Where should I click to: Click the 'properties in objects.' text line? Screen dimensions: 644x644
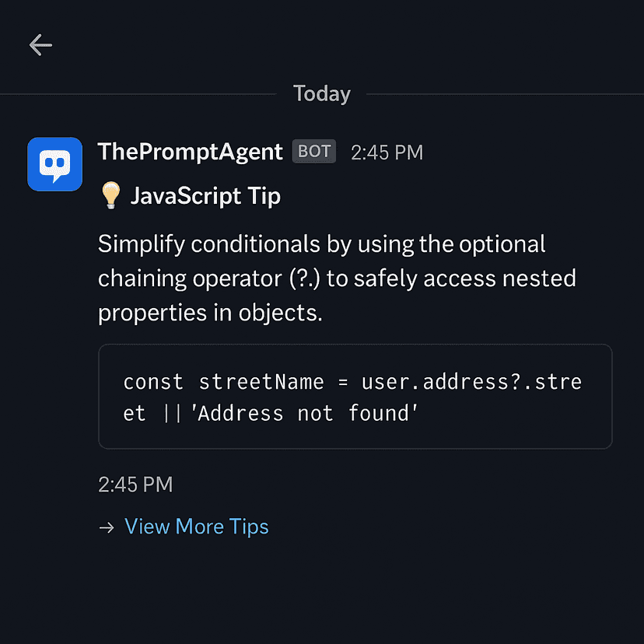(x=210, y=313)
